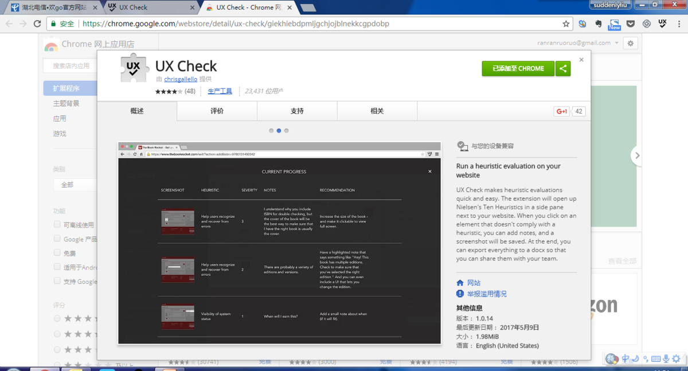Reload the page with the refresh icon

pos(37,24)
